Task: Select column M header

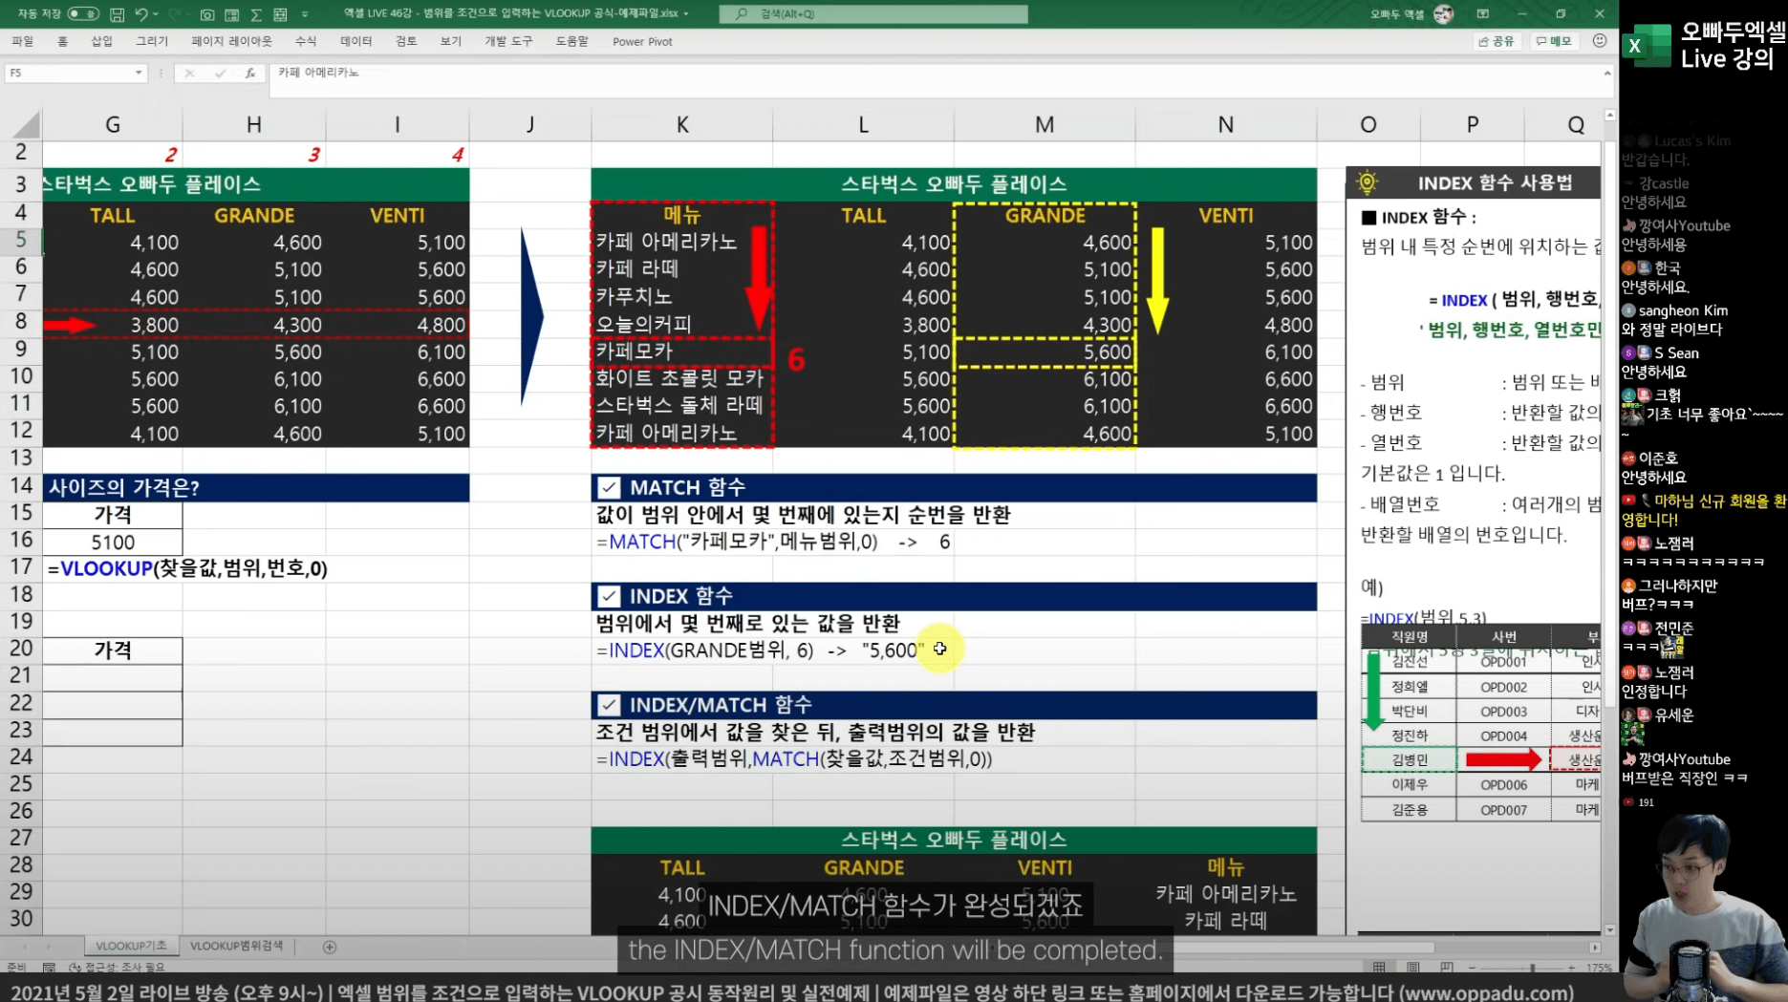Action: pyautogui.click(x=1045, y=124)
